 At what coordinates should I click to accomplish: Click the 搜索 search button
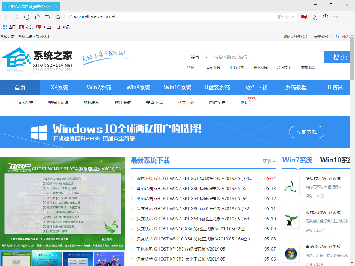coord(340,57)
